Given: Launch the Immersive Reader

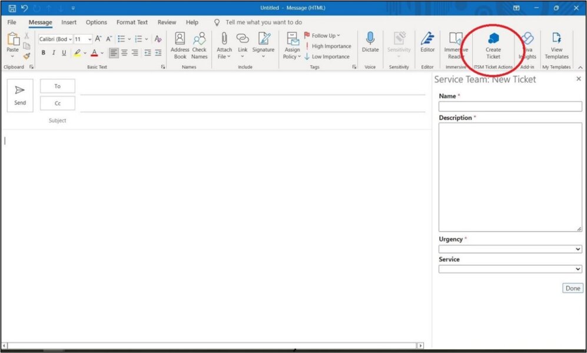Looking at the screenshot, I should 456,46.
